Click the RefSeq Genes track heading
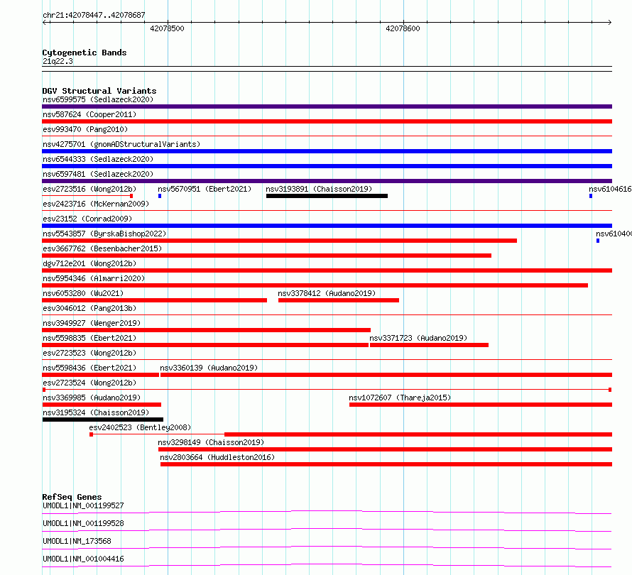Screen dimensions: 632x575 click(72, 497)
